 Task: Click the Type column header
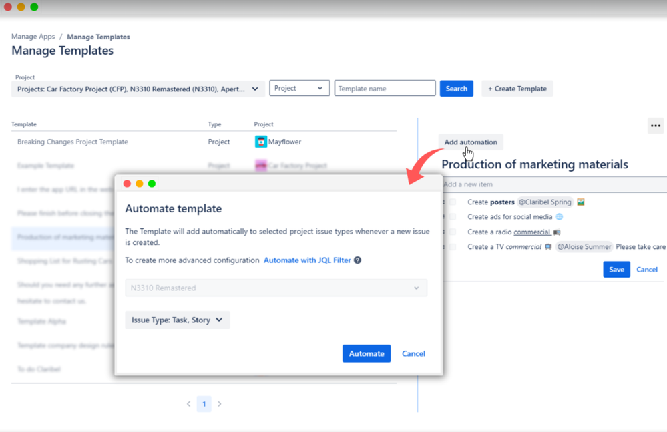pyautogui.click(x=214, y=124)
